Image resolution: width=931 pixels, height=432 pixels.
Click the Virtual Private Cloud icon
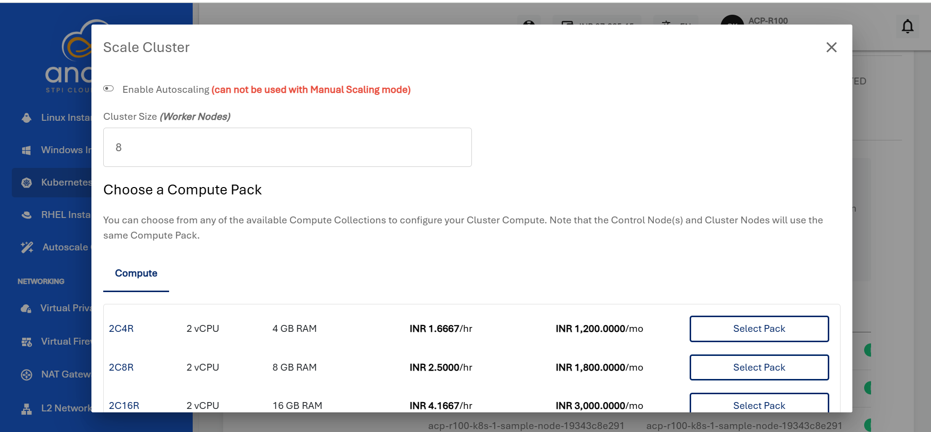(26, 308)
